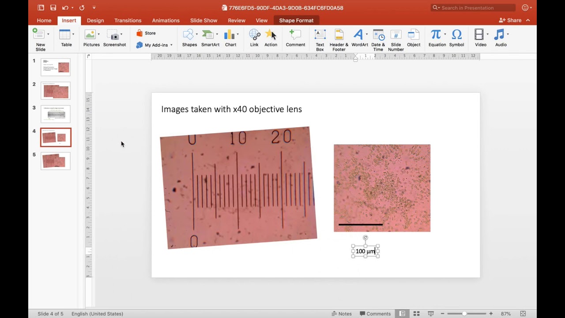This screenshot has height=318, width=565.
Task: Click the Pictures icon
Action: (x=90, y=34)
